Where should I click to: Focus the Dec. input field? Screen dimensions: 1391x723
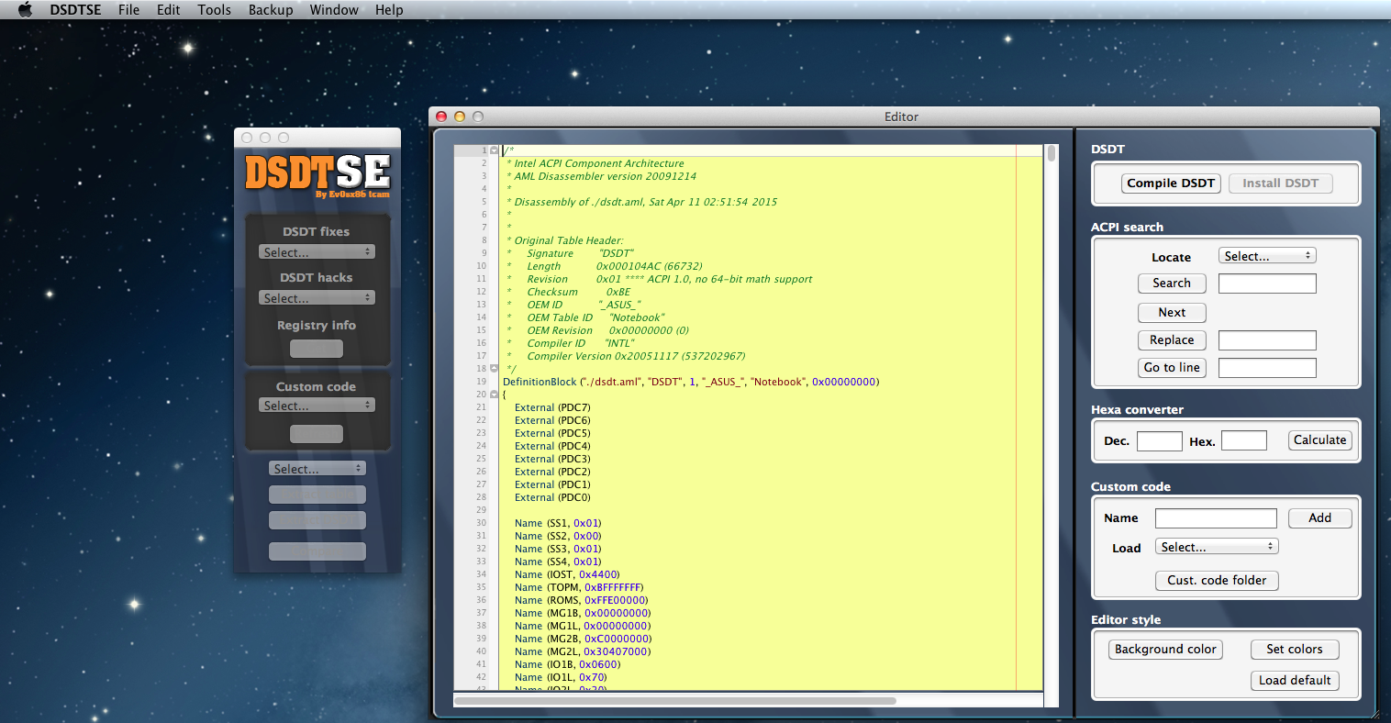tap(1159, 440)
